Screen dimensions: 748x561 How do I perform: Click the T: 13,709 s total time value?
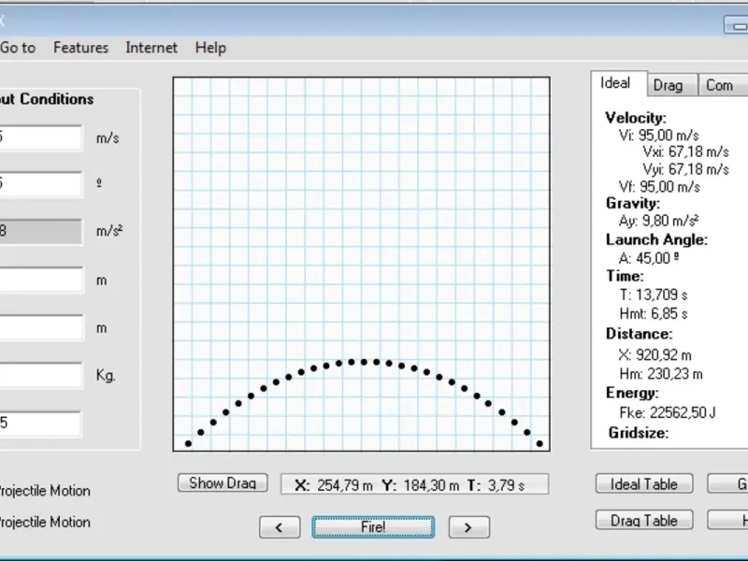pyautogui.click(x=654, y=295)
